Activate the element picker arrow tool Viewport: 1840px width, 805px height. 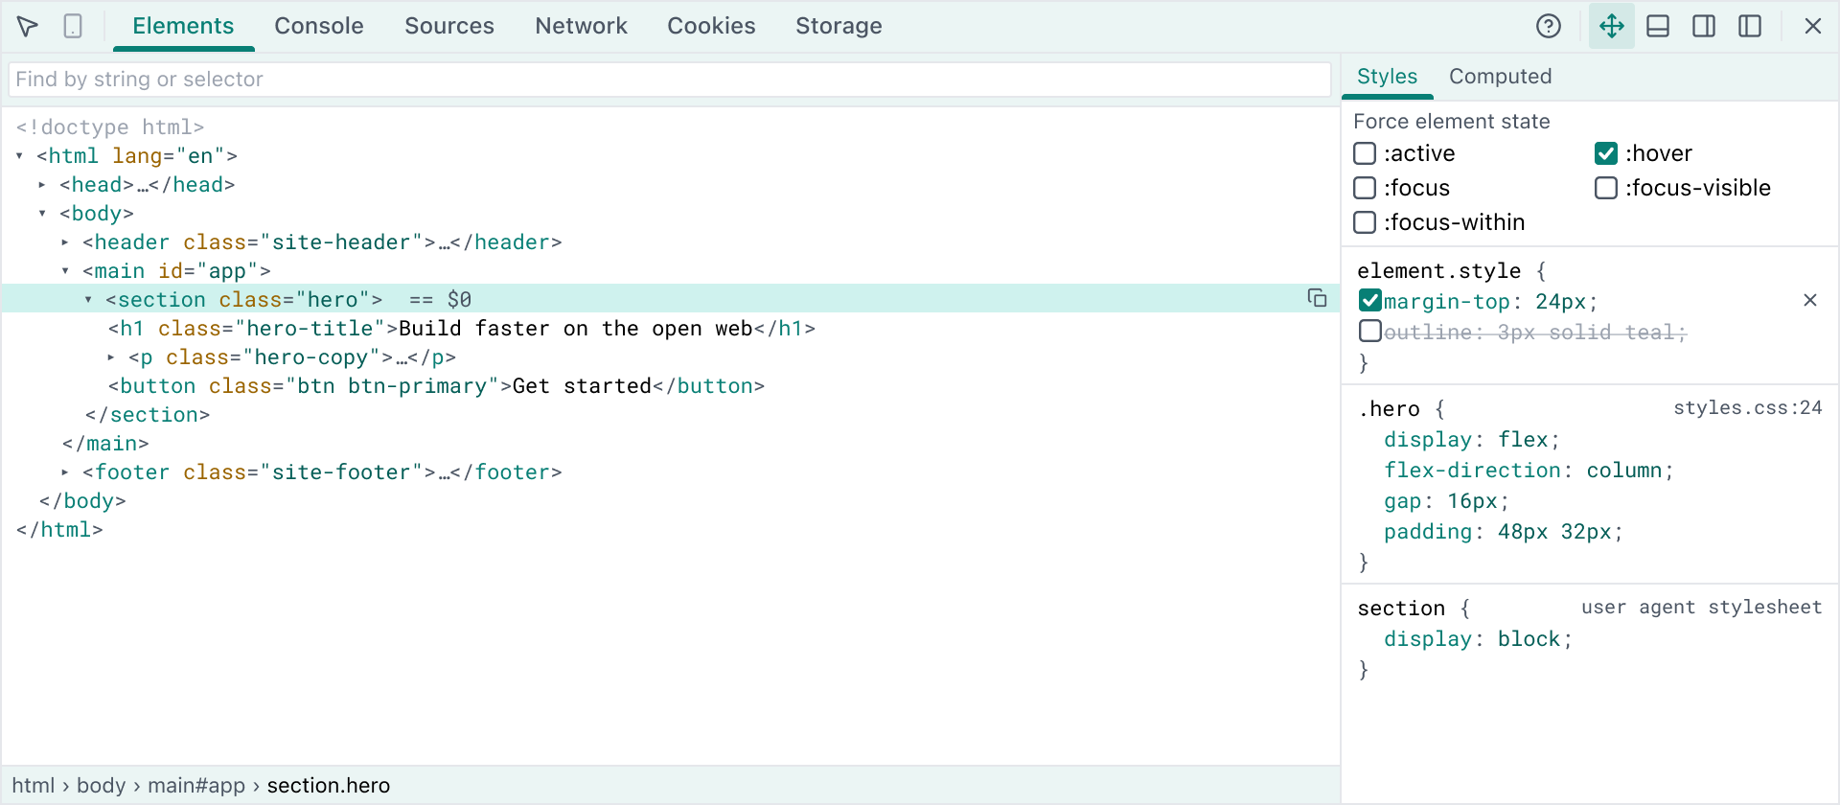(x=28, y=26)
